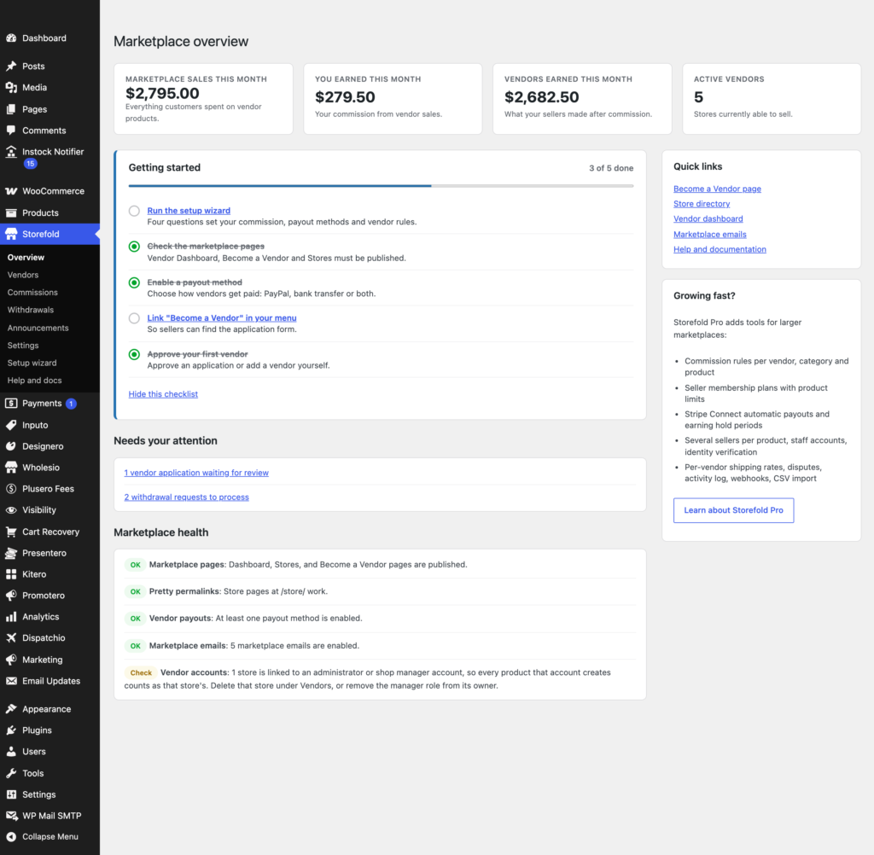This screenshot has height=855, width=874.
Task: Click the Appearance paintbrush icon
Action: [11, 709]
